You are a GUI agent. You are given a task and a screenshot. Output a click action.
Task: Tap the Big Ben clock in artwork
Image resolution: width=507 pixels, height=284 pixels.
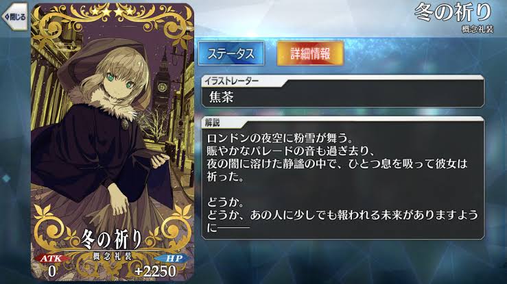click(x=163, y=86)
